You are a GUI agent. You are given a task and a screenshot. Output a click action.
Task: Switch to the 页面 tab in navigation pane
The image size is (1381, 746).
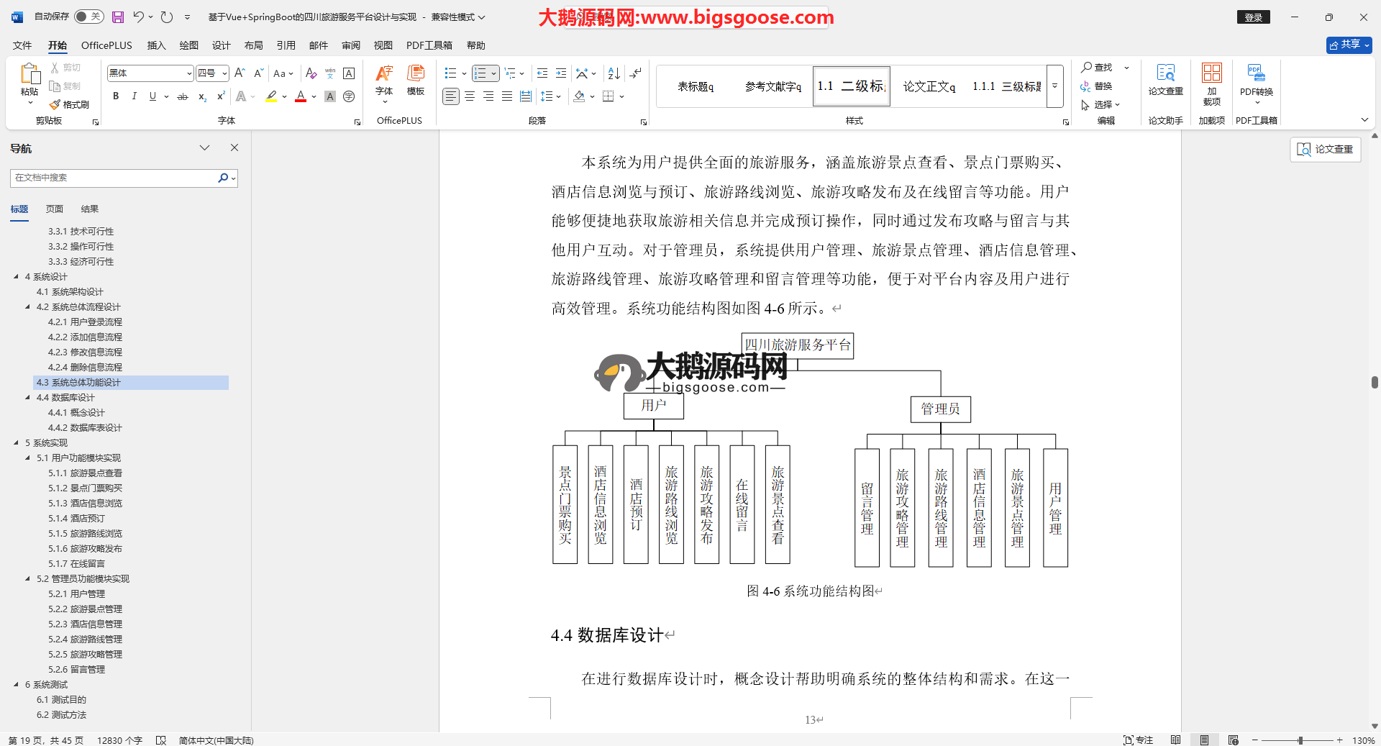(x=55, y=209)
